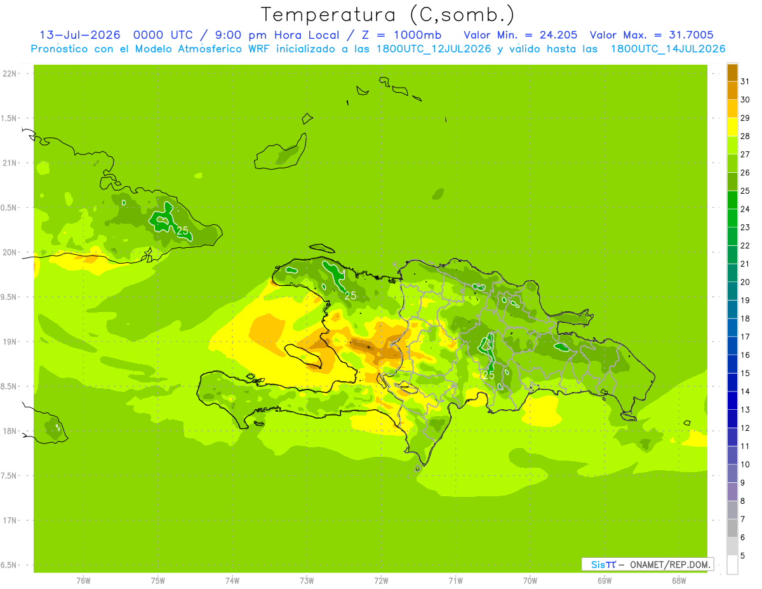Click the legend value '5'
The width and height of the screenshot is (762, 589).
pos(742,555)
